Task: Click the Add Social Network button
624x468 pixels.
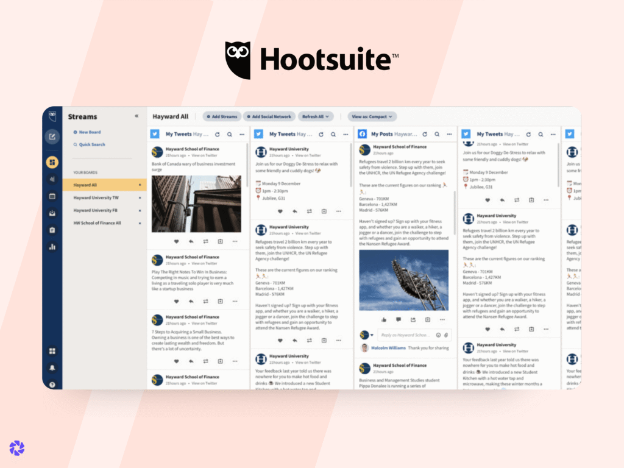Action: 269,116
